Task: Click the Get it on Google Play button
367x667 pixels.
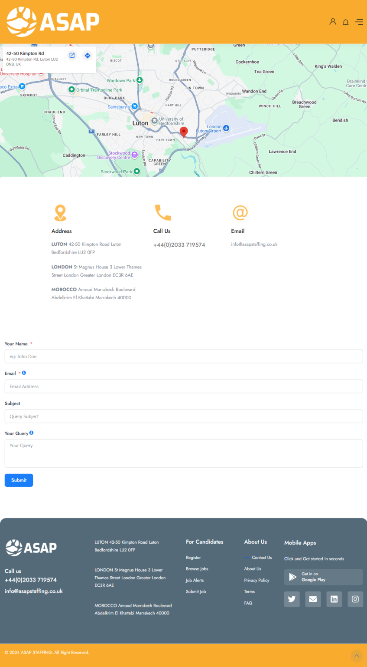Action: [323, 577]
